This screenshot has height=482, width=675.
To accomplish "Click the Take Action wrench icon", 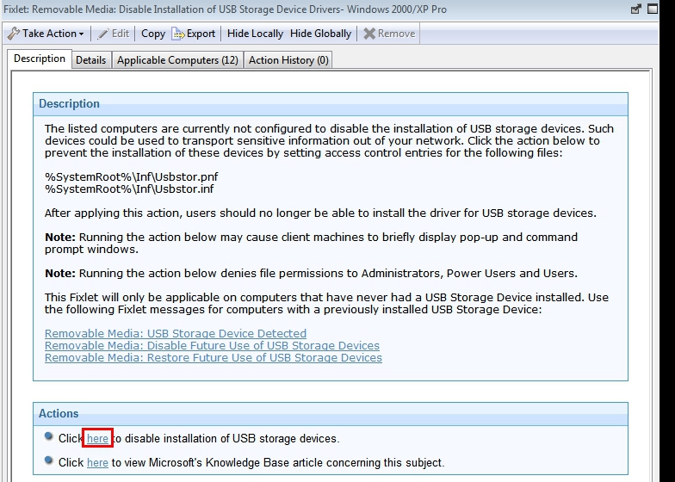I will [x=14, y=34].
